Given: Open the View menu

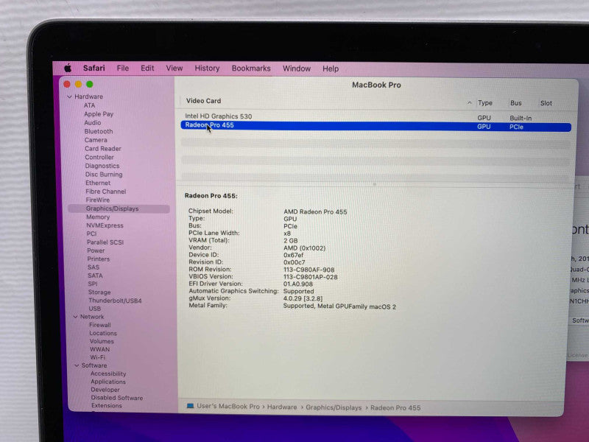Looking at the screenshot, I should (174, 68).
